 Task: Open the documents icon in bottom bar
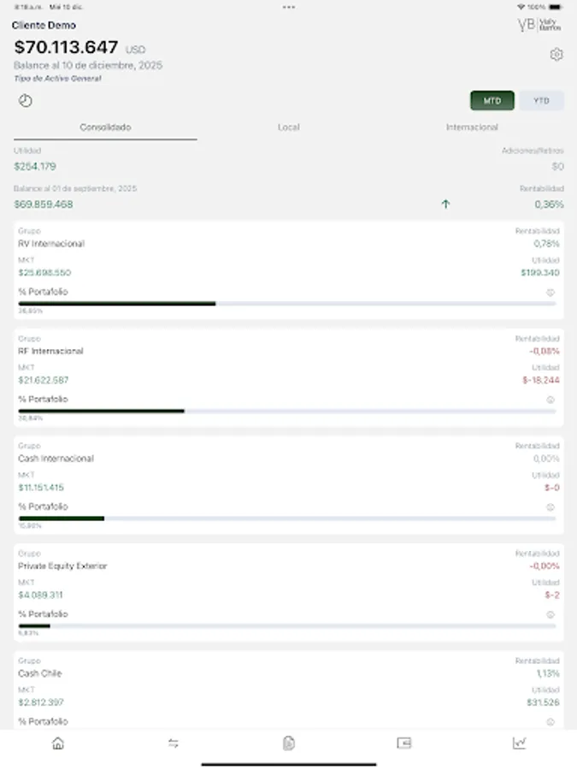[x=289, y=743]
